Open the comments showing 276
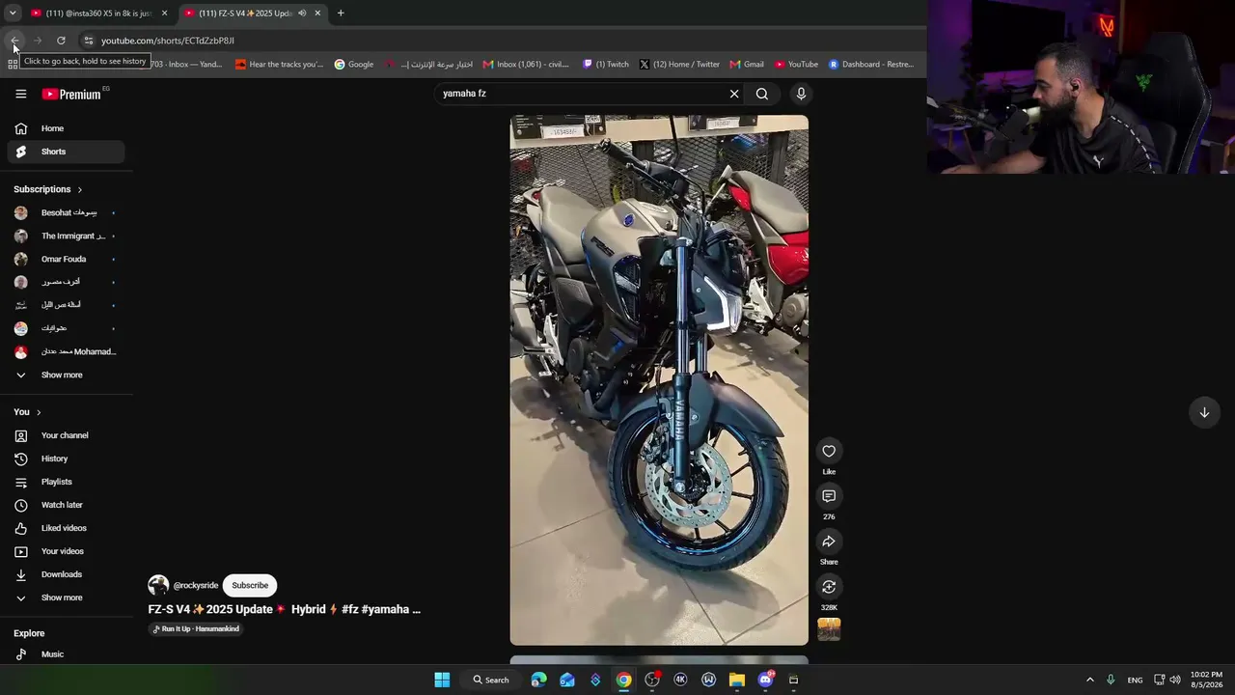 point(829,496)
